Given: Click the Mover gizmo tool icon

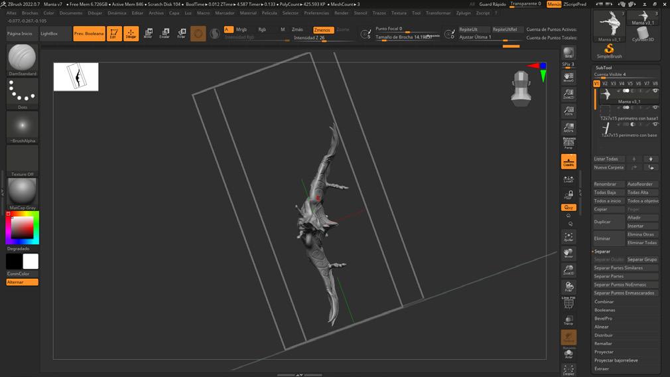Looking at the screenshot, I should (x=148, y=33).
